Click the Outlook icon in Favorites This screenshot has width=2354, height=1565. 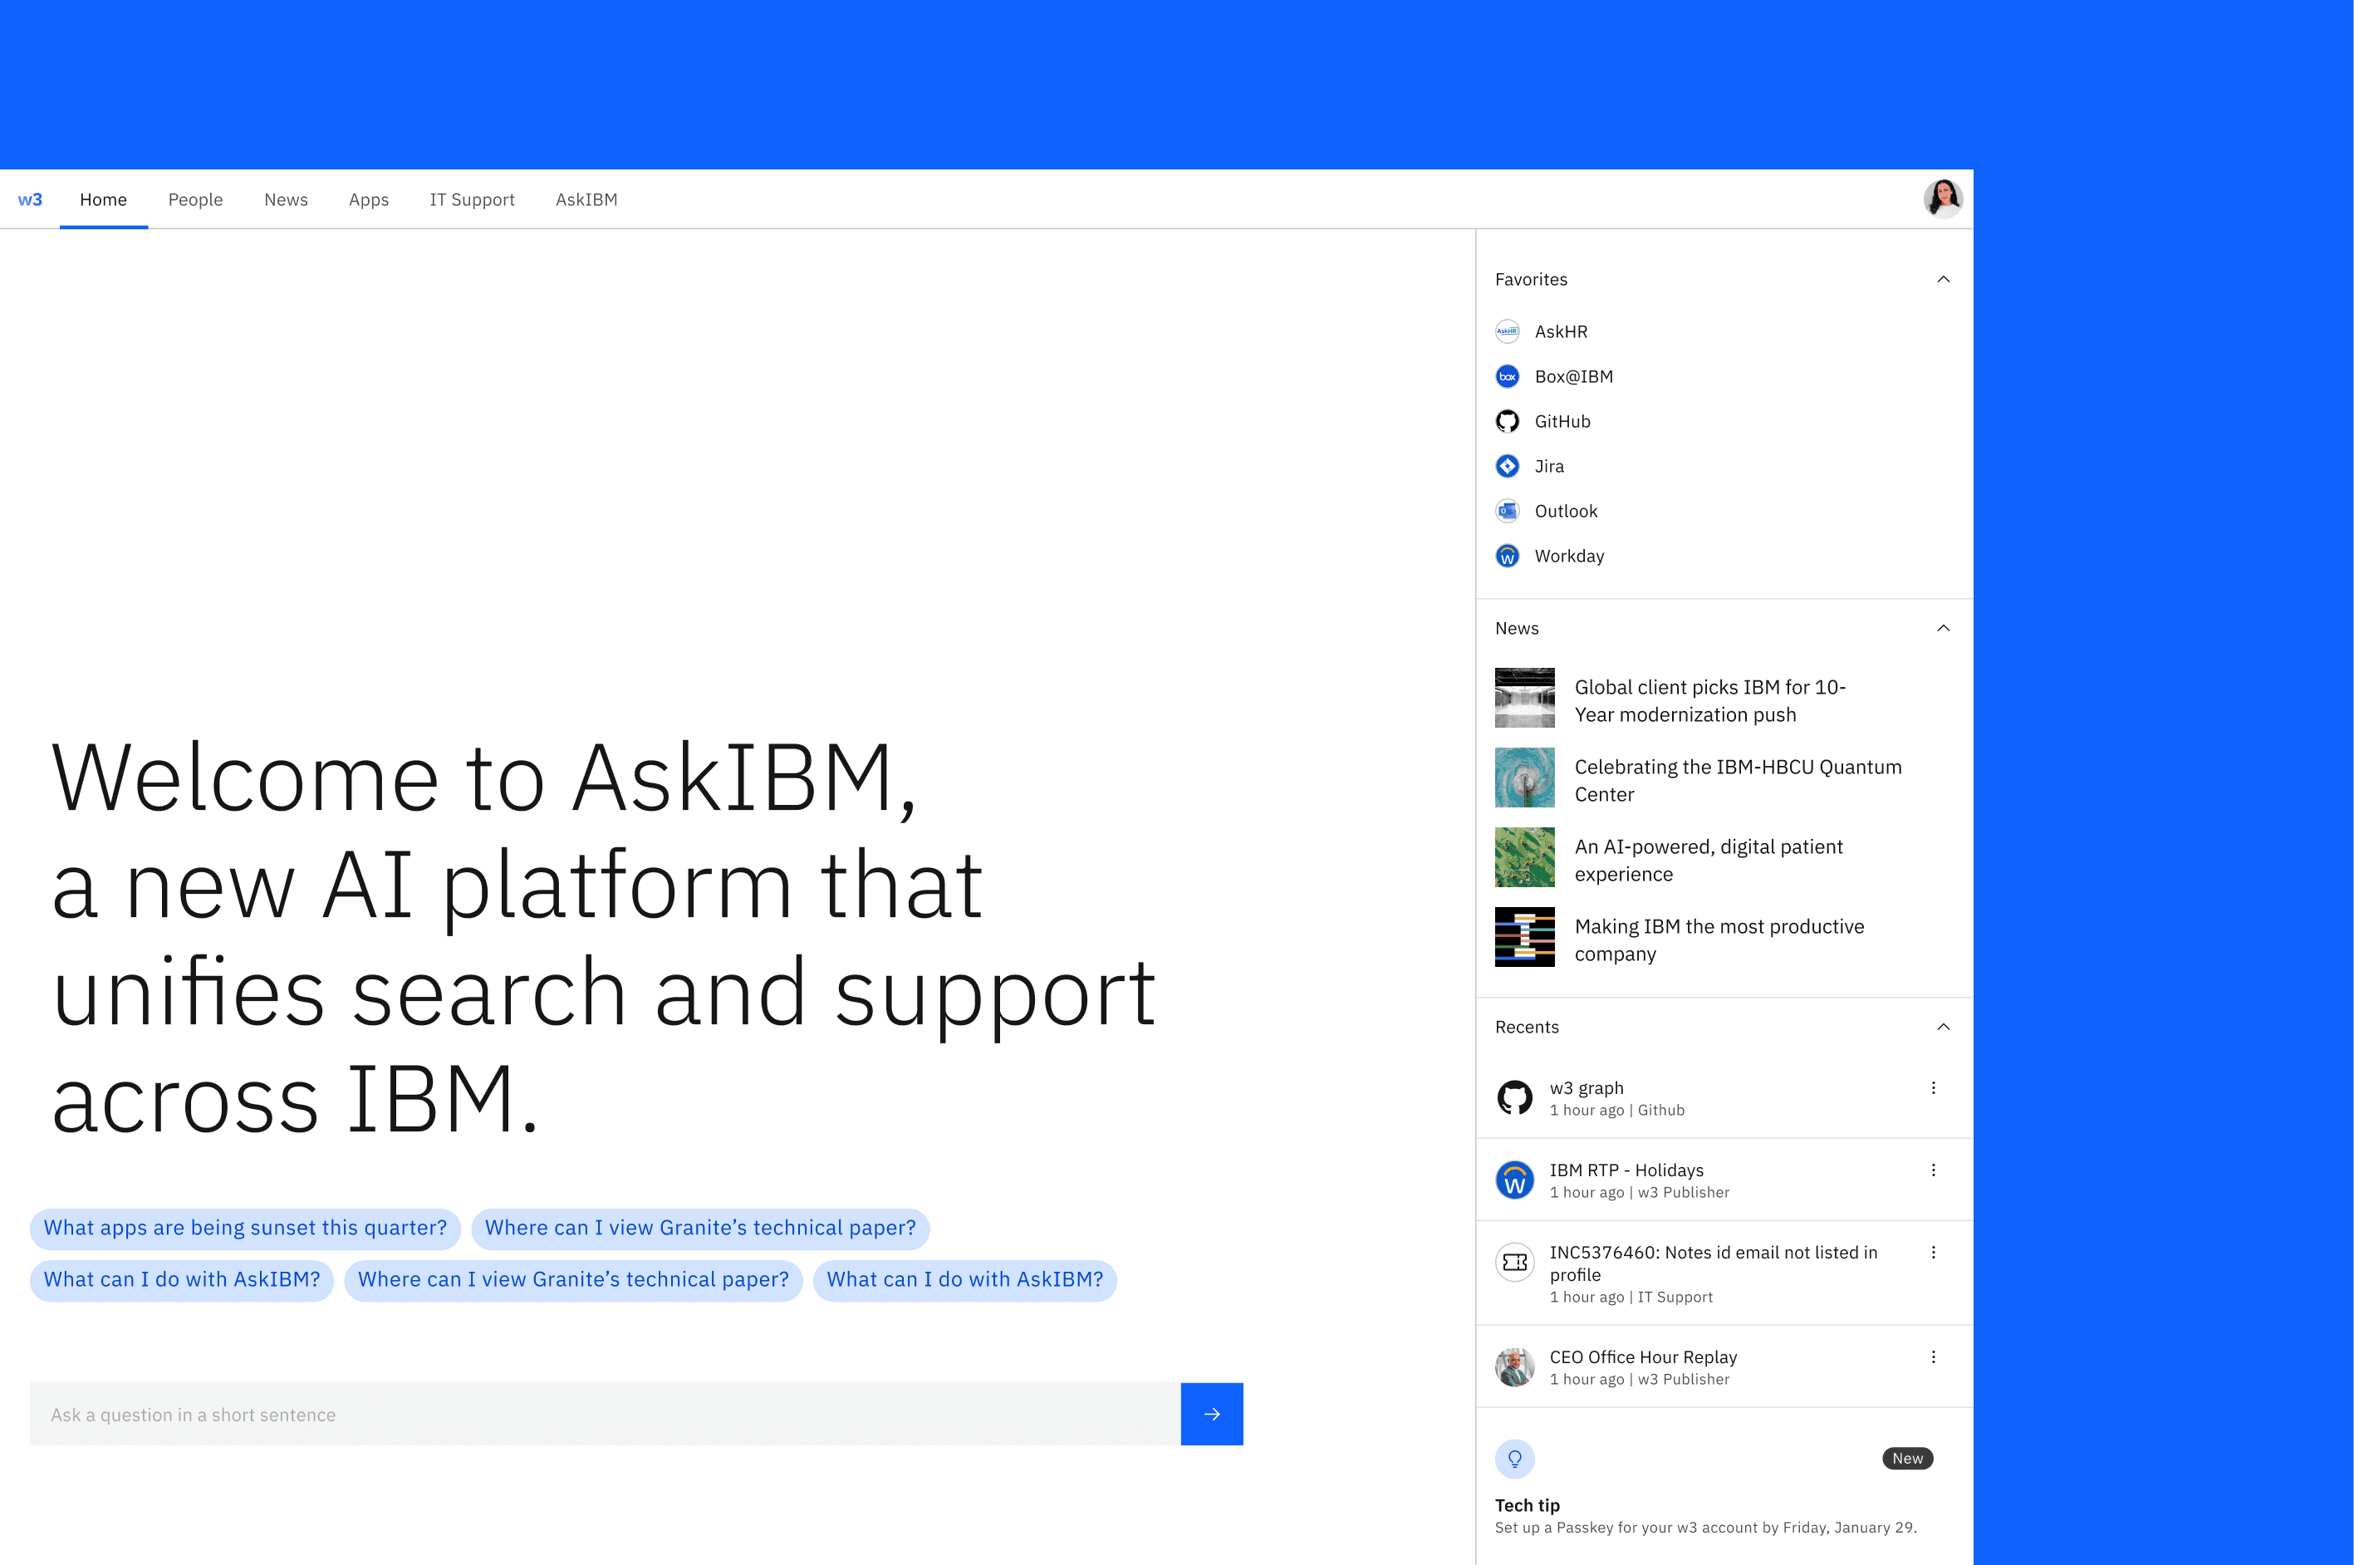coord(1507,511)
